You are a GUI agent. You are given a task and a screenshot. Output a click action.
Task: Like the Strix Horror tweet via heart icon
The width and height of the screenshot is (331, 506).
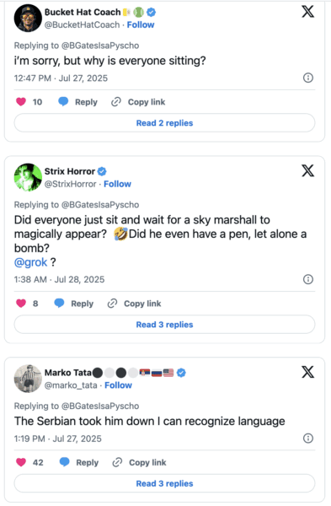click(x=21, y=304)
